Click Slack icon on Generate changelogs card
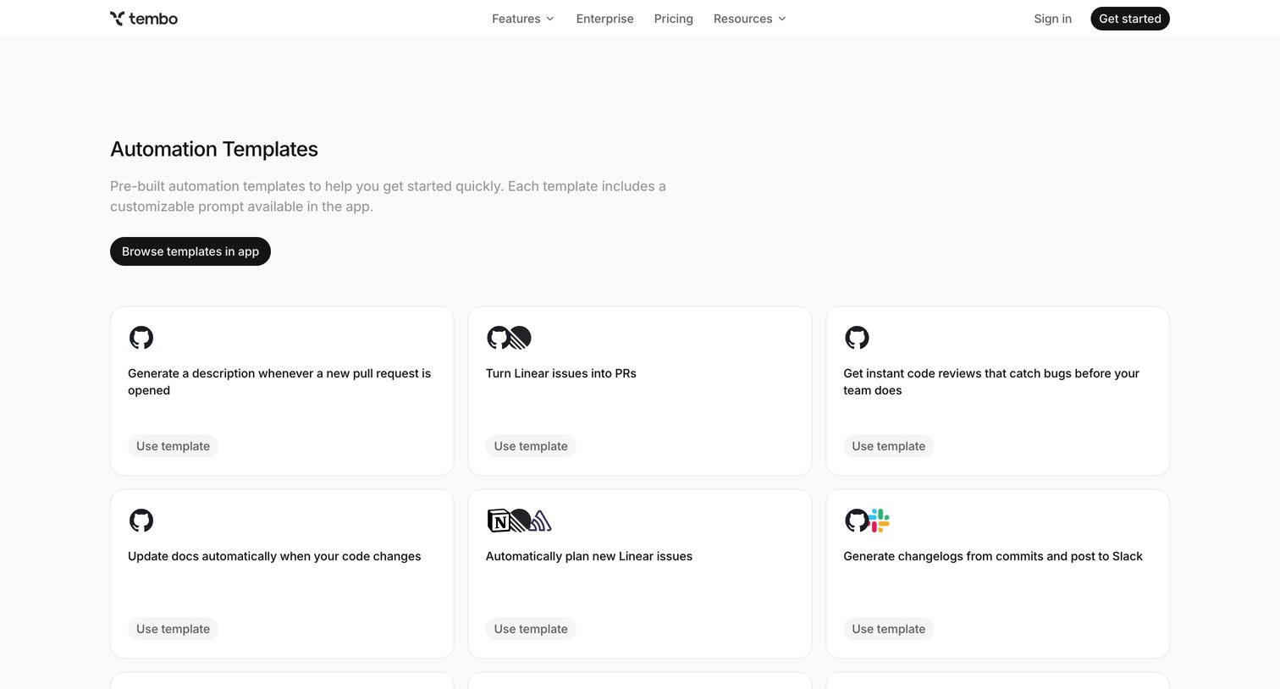 [x=880, y=521]
